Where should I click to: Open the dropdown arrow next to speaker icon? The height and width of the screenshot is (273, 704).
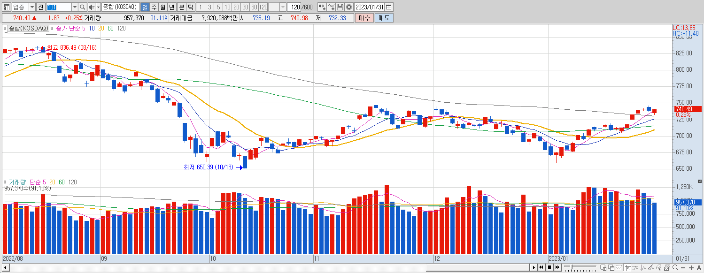click(98, 7)
